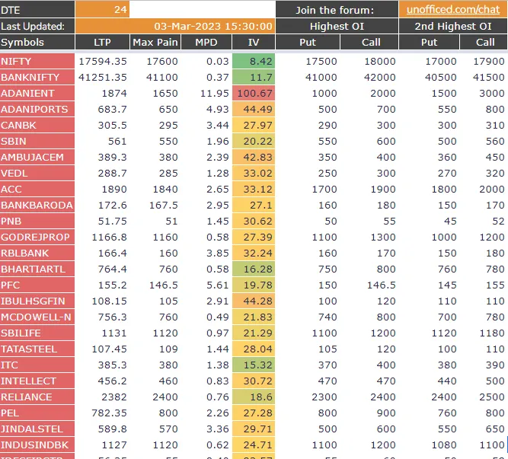Select the BANKNIFTY symbol row
This screenshot has width=508, height=459.
click(x=37, y=77)
